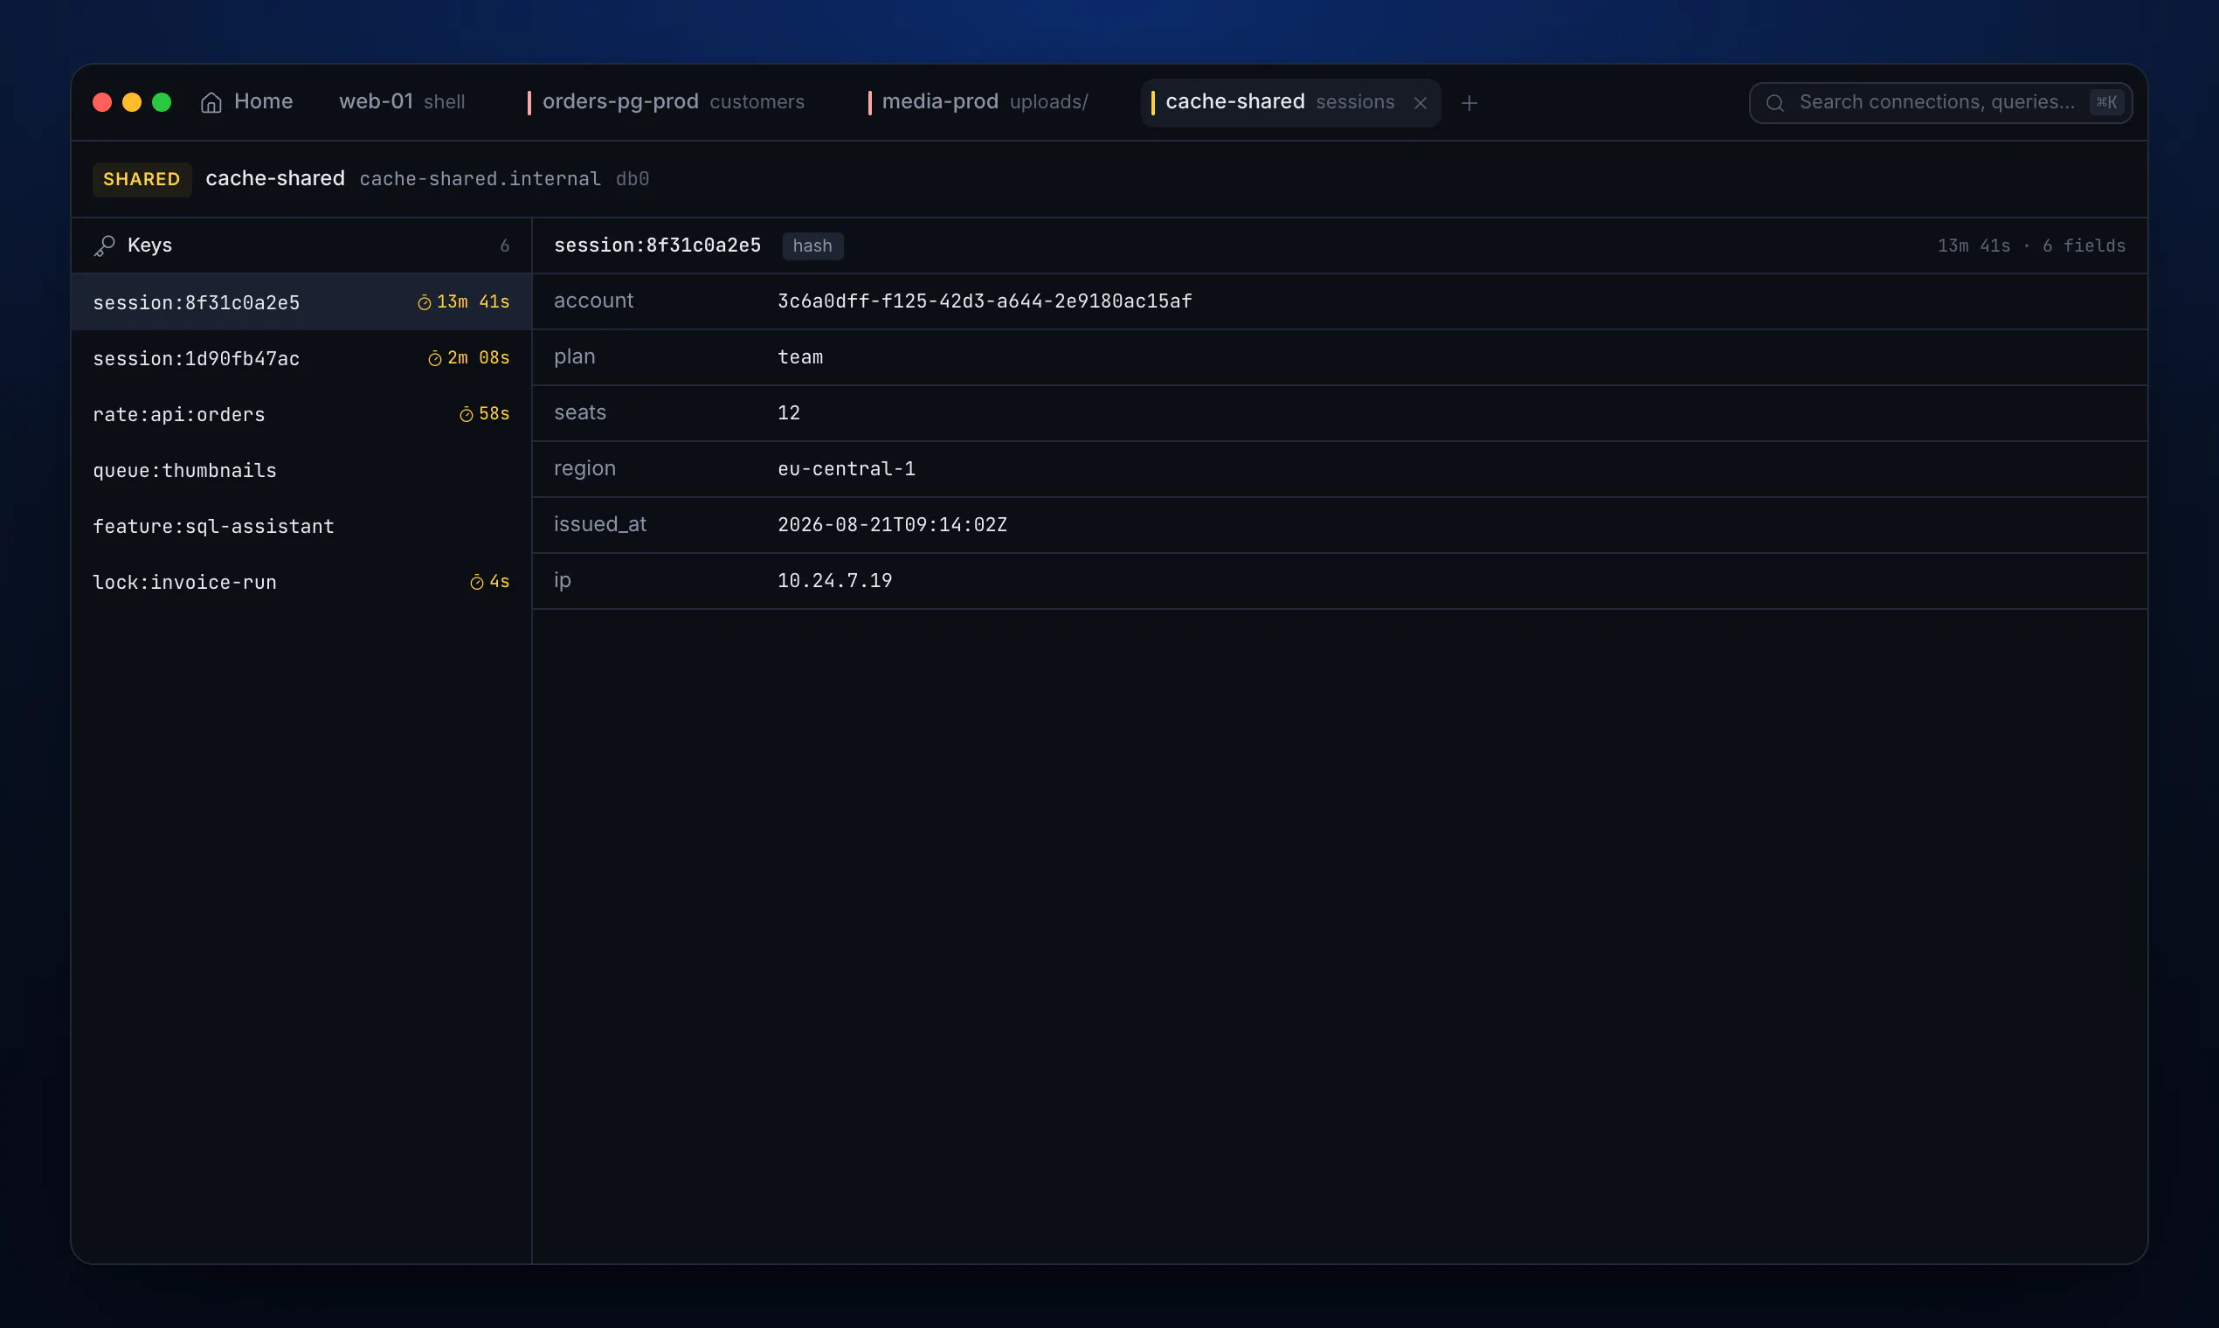Image resolution: width=2219 pixels, height=1328 pixels.
Task: Switch to the web-01 shell tab
Action: (402, 102)
